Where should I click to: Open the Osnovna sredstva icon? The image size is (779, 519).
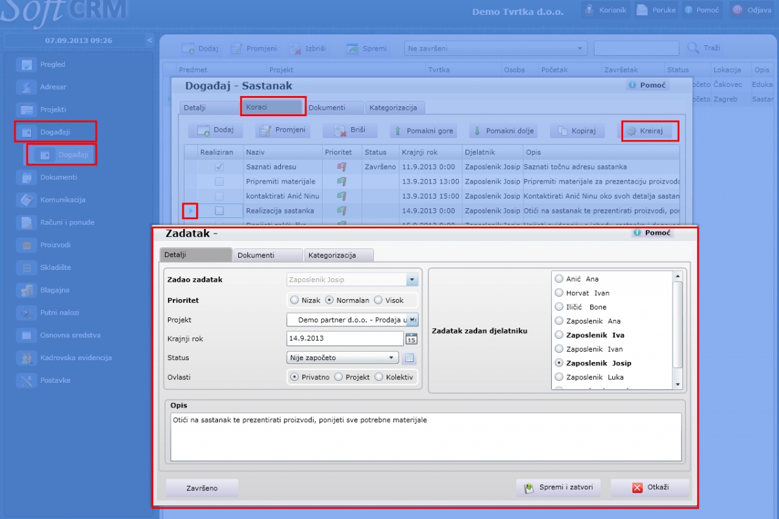pos(27,335)
